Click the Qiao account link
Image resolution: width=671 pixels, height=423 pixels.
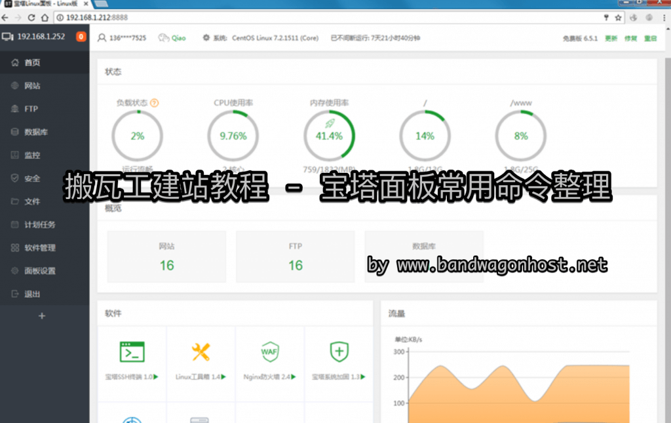pyautogui.click(x=178, y=38)
